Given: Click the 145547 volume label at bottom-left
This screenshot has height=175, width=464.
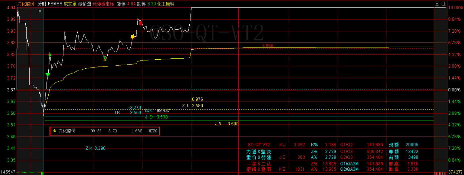Looking at the screenshot, I should click(x=8, y=172).
